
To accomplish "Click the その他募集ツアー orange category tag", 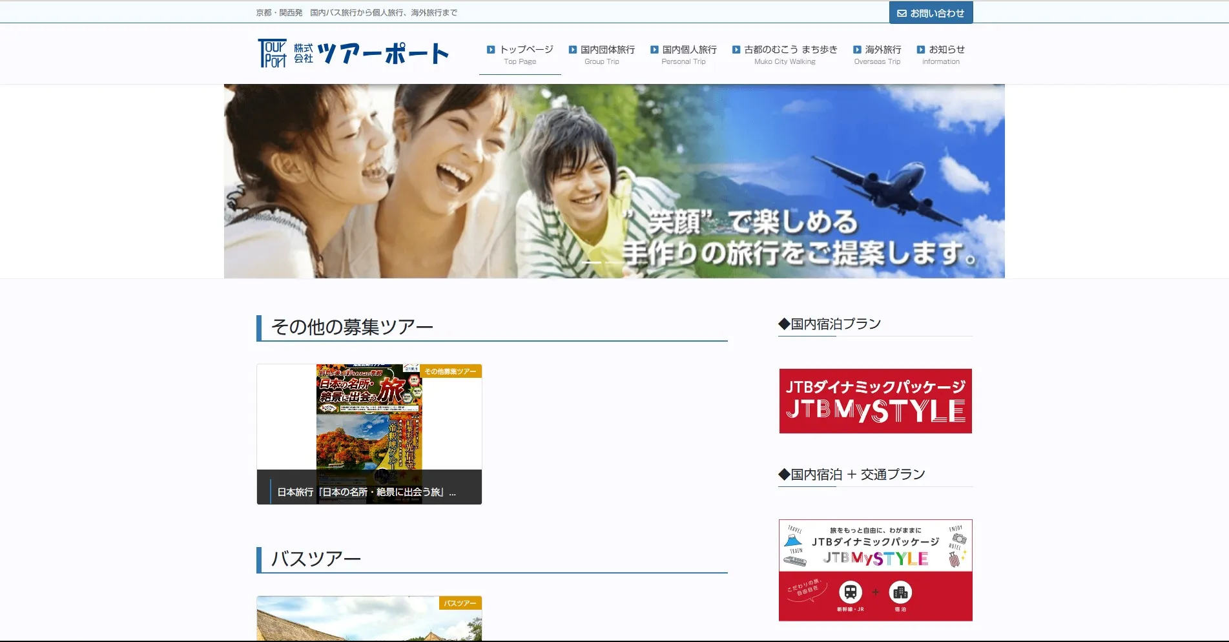I will point(450,371).
